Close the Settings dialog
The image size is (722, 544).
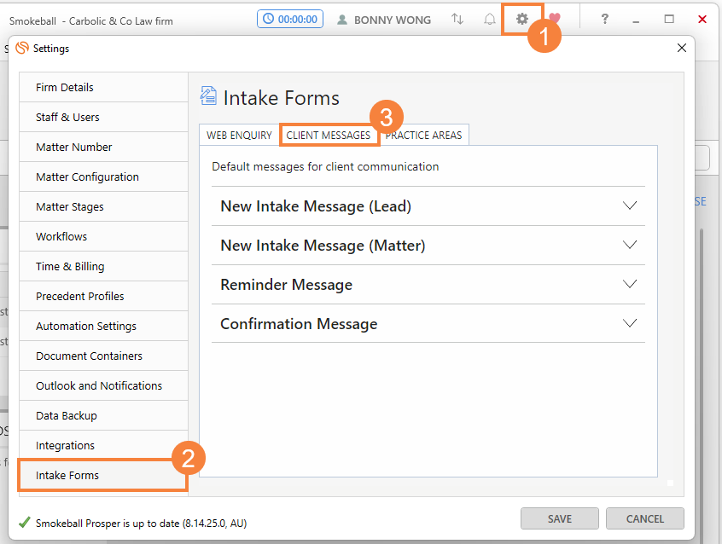tap(682, 48)
